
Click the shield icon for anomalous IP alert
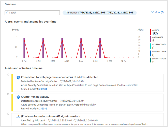click(18, 77)
